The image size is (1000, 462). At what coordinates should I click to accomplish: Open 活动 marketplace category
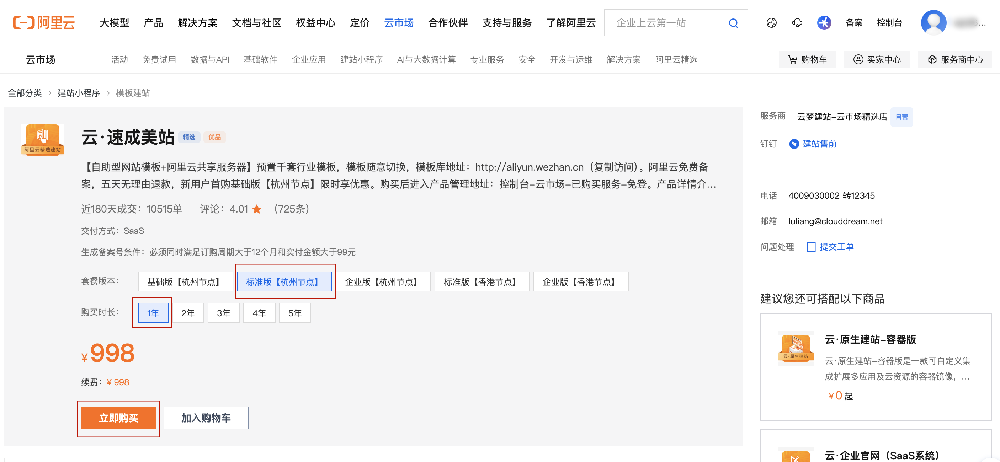pos(119,60)
